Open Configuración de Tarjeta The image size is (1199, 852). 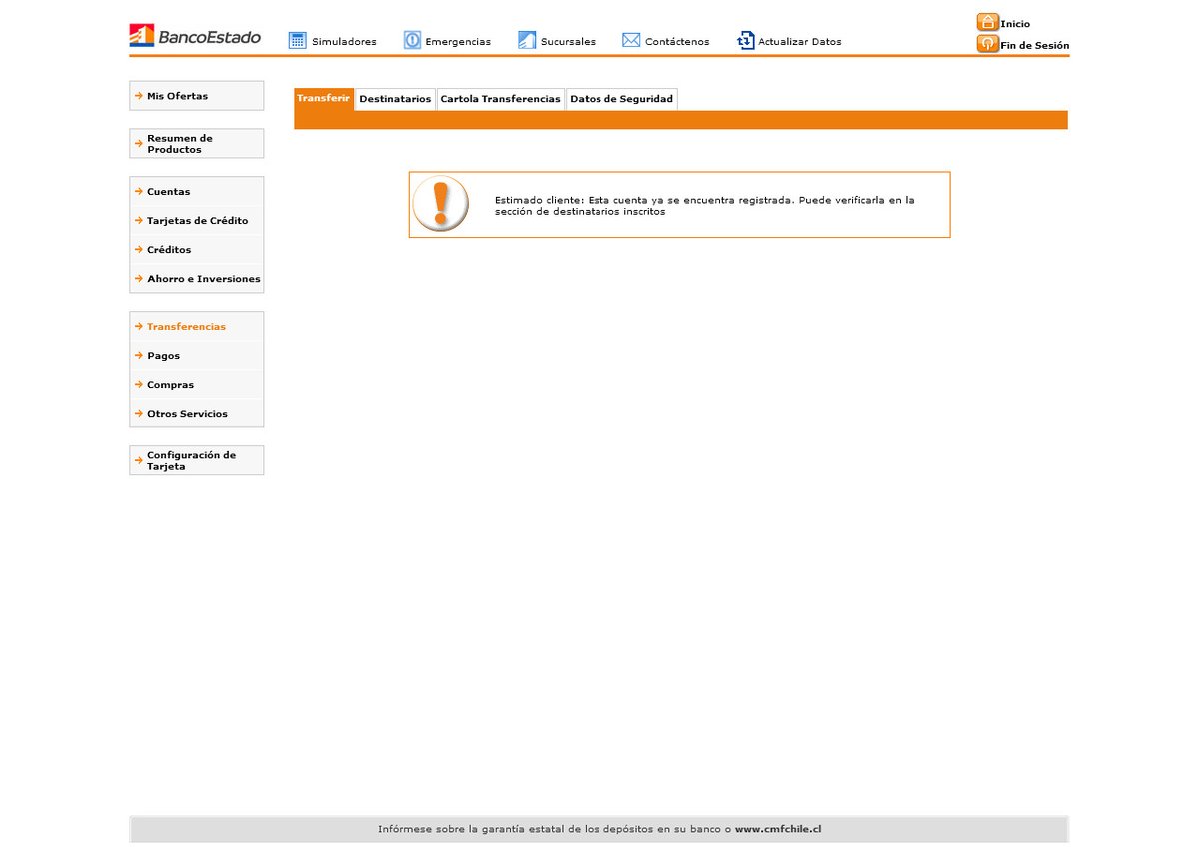coord(197,460)
